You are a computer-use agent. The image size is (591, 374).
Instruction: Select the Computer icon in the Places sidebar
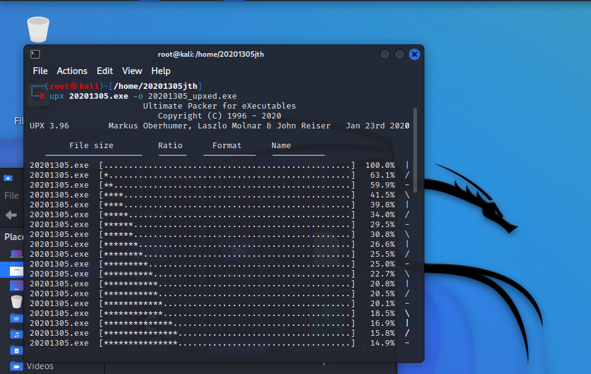point(16,253)
